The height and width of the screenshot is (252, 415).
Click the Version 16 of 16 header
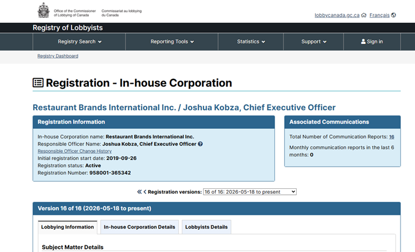click(x=216, y=209)
